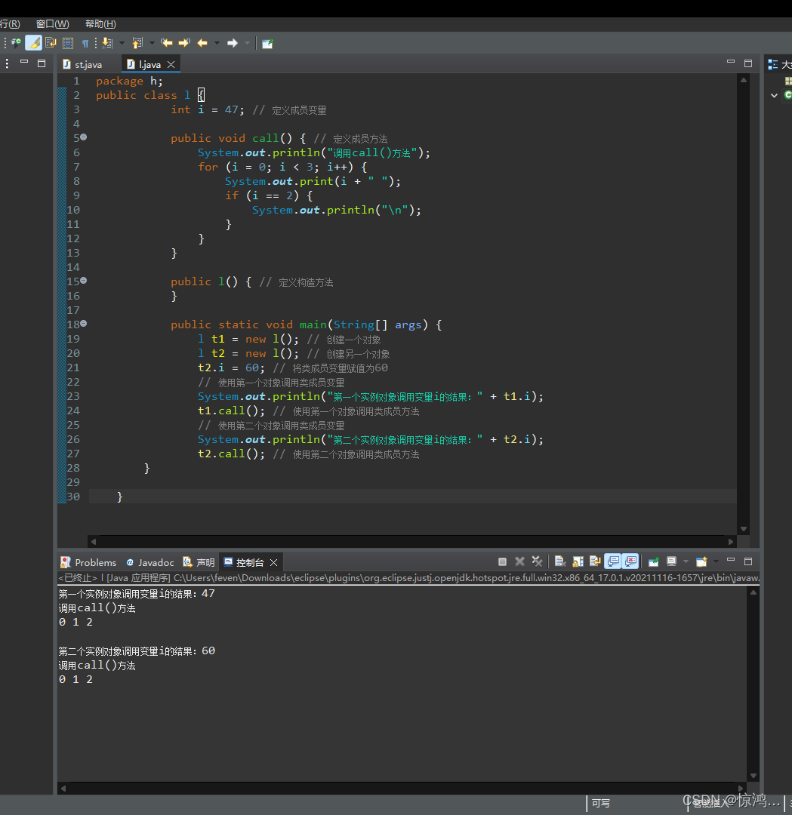Click console output '第二个实例对象调用变量i的结果: 60'
792x815 pixels.
(137, 651)
